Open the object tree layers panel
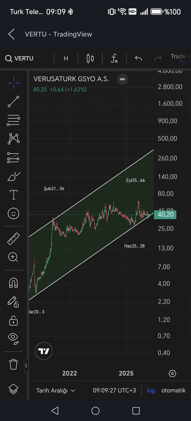The image size is (191, 421). pyautogui.click(x=14, y=389)
